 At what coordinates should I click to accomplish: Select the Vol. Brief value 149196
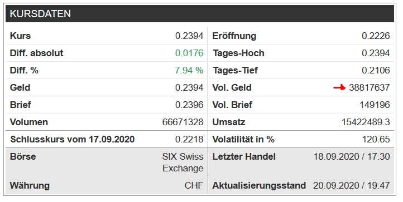pos(375,105)
